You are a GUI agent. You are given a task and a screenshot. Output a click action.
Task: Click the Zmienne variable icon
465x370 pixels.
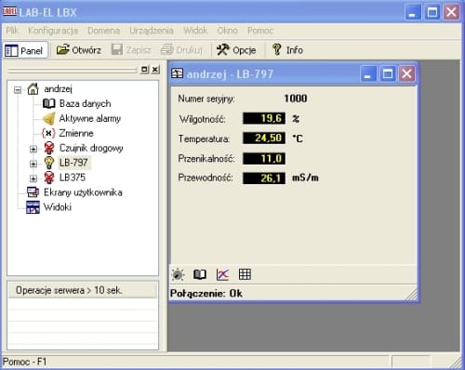[x=48, y=133]
